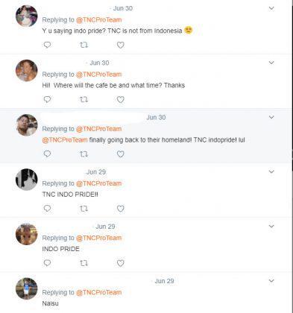Like the 'finally going back to their homeland' tweet

click(121, 154)
